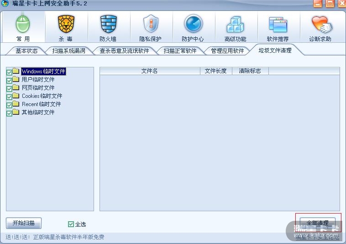
Task: Open the 软件推荐 windows icon
Action: 278,27
